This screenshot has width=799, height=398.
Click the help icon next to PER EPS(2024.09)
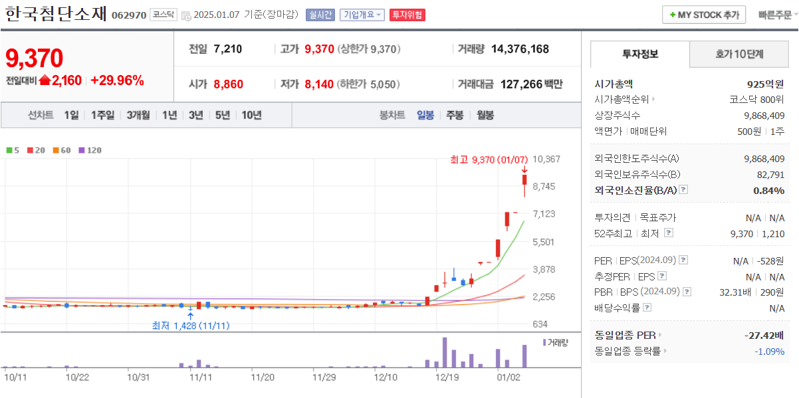tap(683, 260)
